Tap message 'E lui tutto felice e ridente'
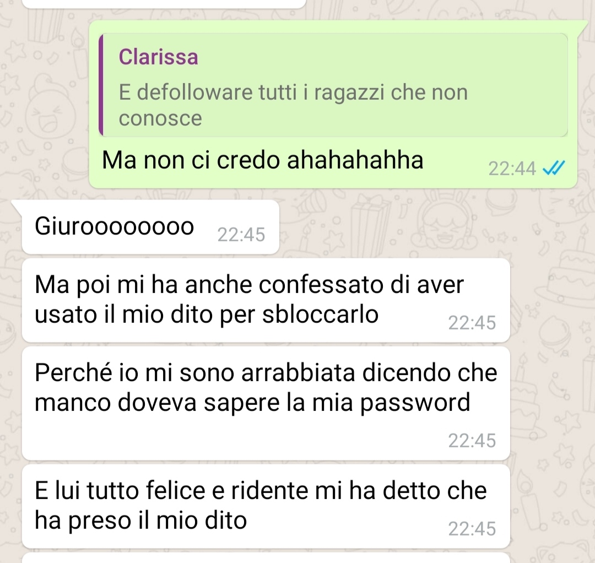 (266, 506)
